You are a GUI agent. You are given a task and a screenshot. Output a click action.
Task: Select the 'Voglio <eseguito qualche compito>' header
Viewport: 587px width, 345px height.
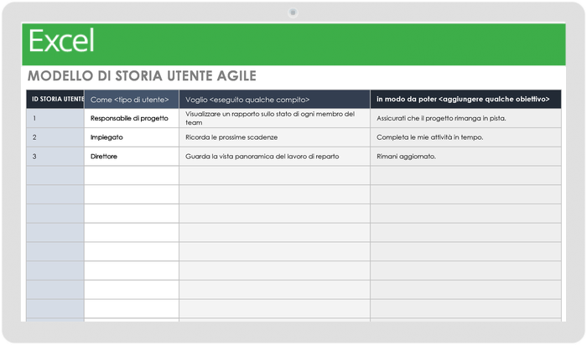coord(275,99)
